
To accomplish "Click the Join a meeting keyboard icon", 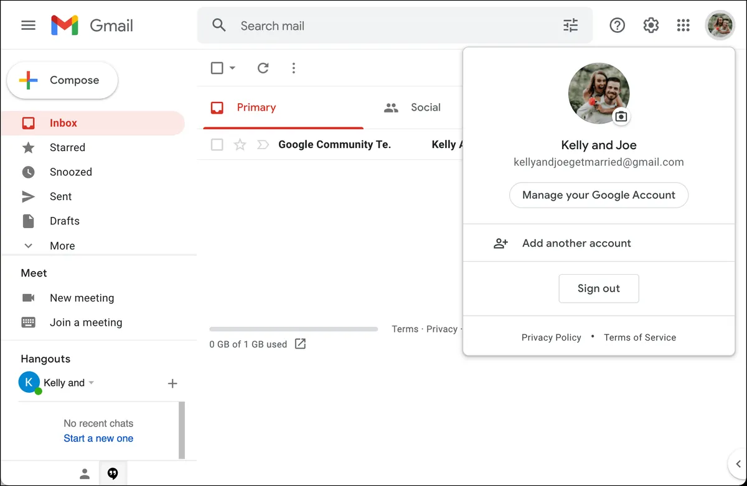I will click(29, 322).
